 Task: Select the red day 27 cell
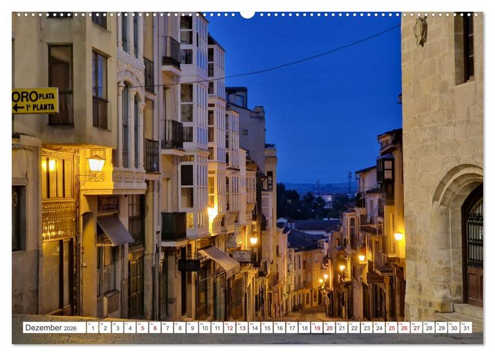416,328
